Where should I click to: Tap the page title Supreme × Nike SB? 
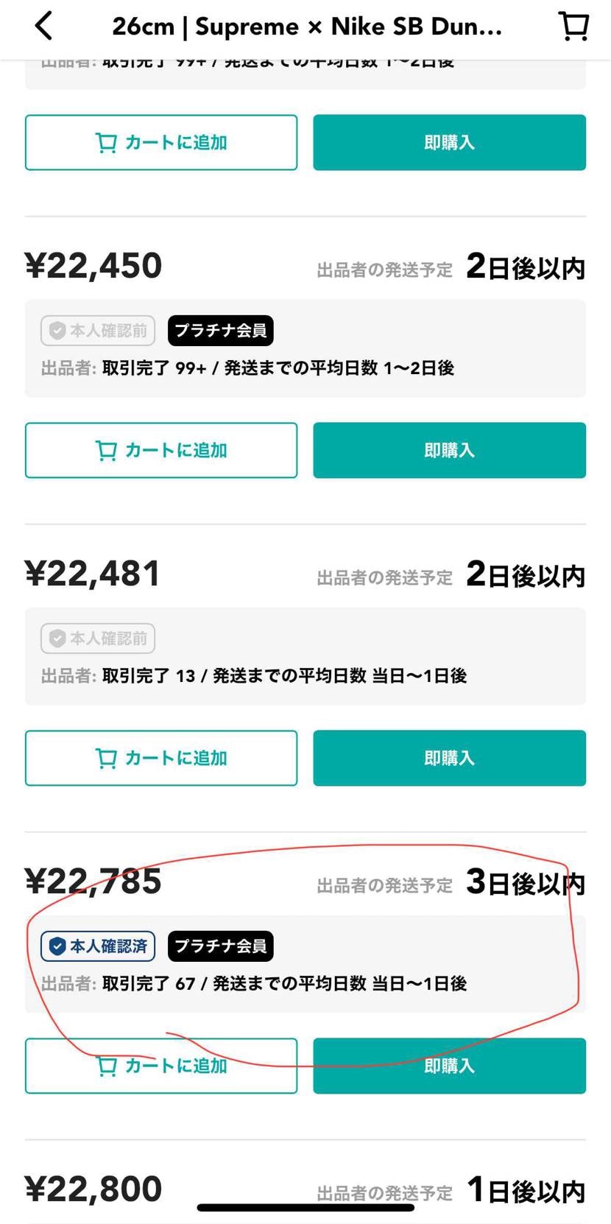click(307, 27)
